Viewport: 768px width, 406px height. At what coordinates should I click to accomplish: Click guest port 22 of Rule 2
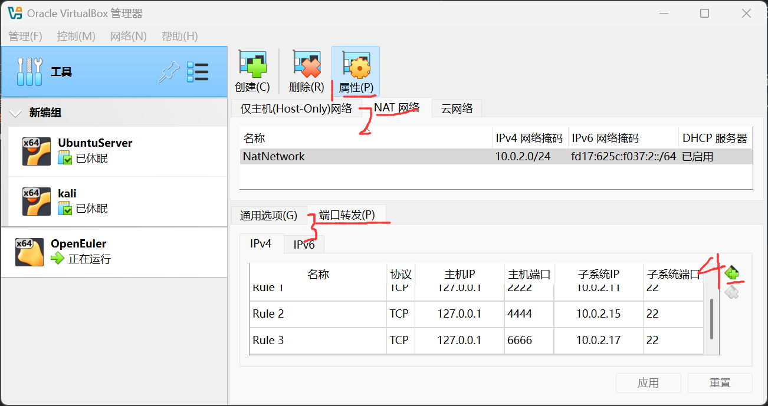coord(673,314)
